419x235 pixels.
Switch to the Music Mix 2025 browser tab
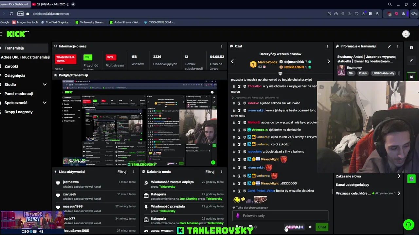click(50, 4)
